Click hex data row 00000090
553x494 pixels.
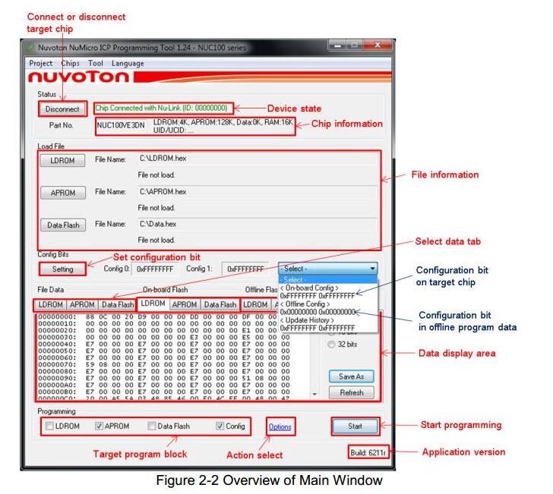coord(164,378)
